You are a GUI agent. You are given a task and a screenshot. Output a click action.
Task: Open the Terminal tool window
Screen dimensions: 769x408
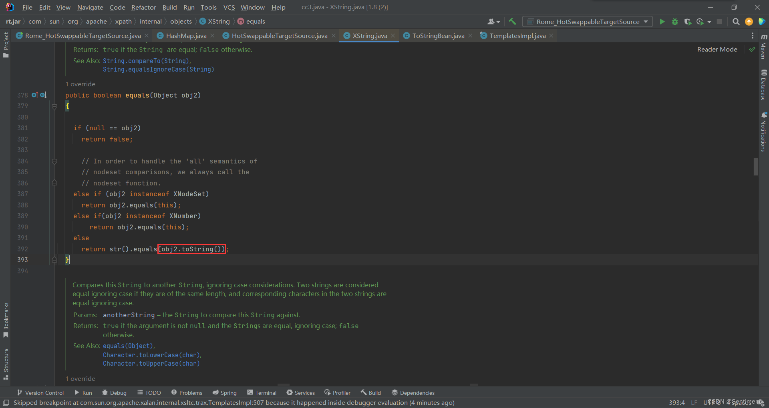[262, 393]
